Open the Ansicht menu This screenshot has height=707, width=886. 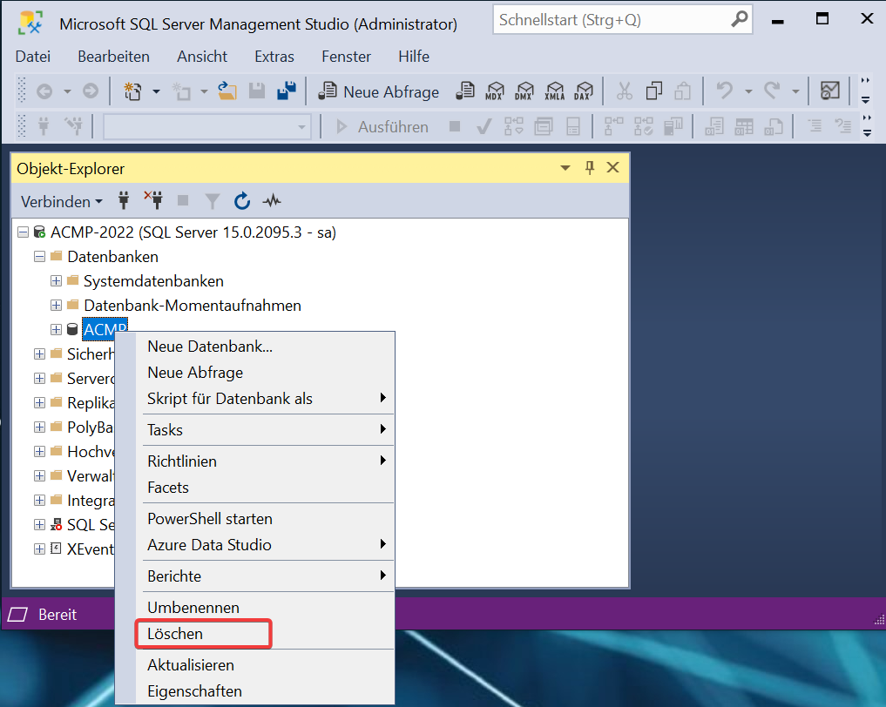(x=202, y=57)
